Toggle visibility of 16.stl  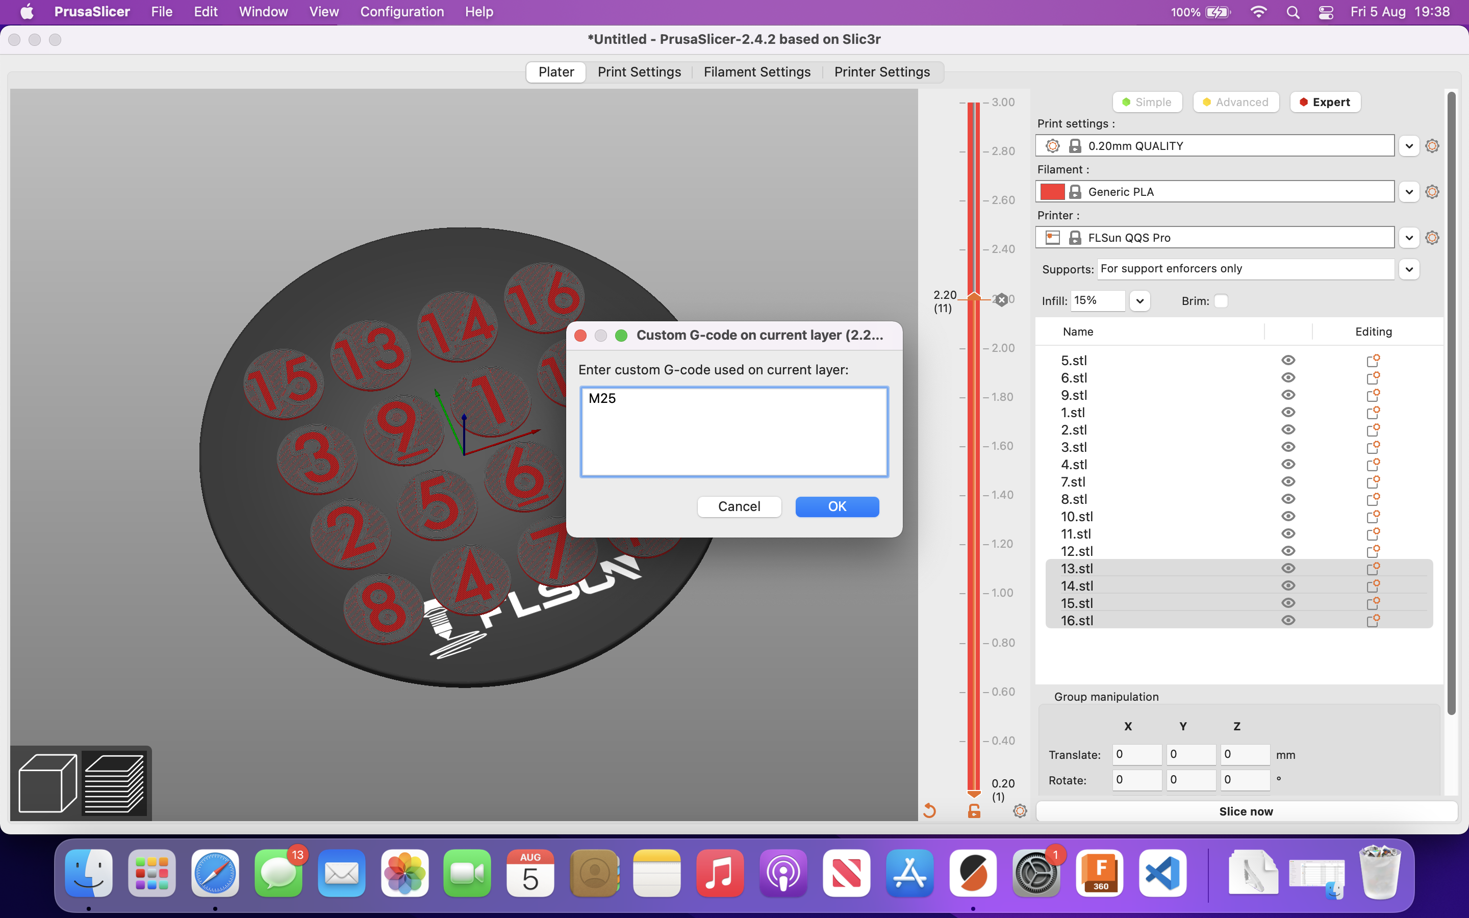coord(1288,621)
